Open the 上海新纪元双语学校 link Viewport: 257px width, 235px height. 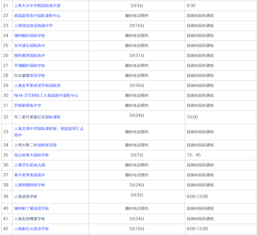[32, 229]
